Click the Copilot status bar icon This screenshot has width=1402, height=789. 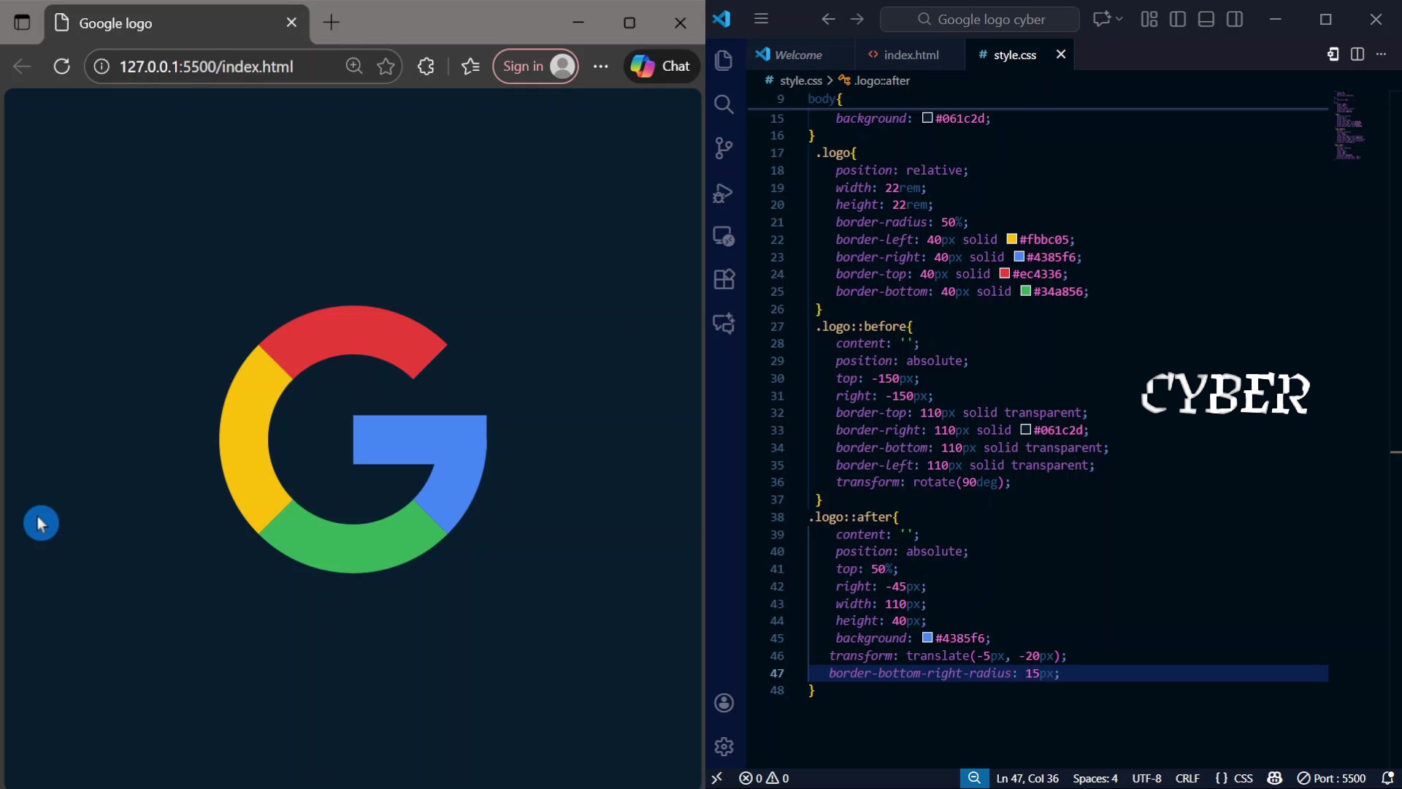click(x=1275, y=778)
